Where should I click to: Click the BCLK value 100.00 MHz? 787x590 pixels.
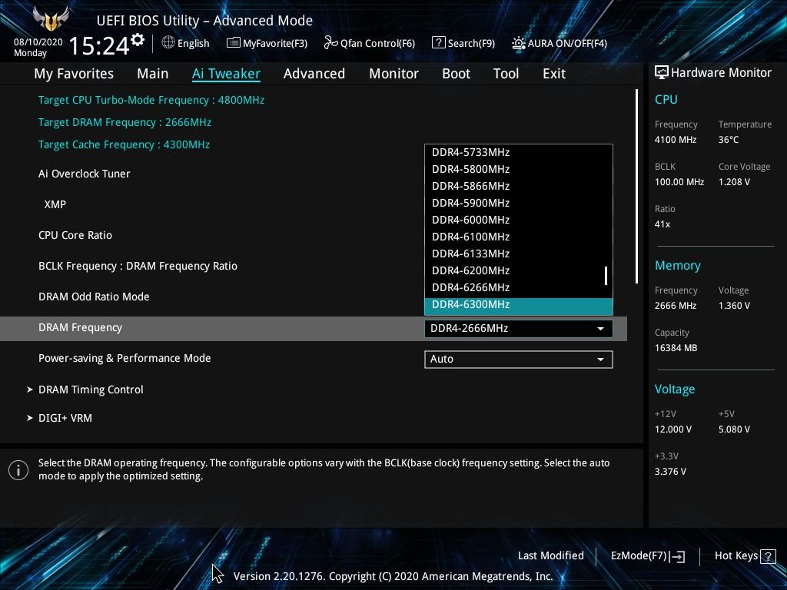pos(679,182)
